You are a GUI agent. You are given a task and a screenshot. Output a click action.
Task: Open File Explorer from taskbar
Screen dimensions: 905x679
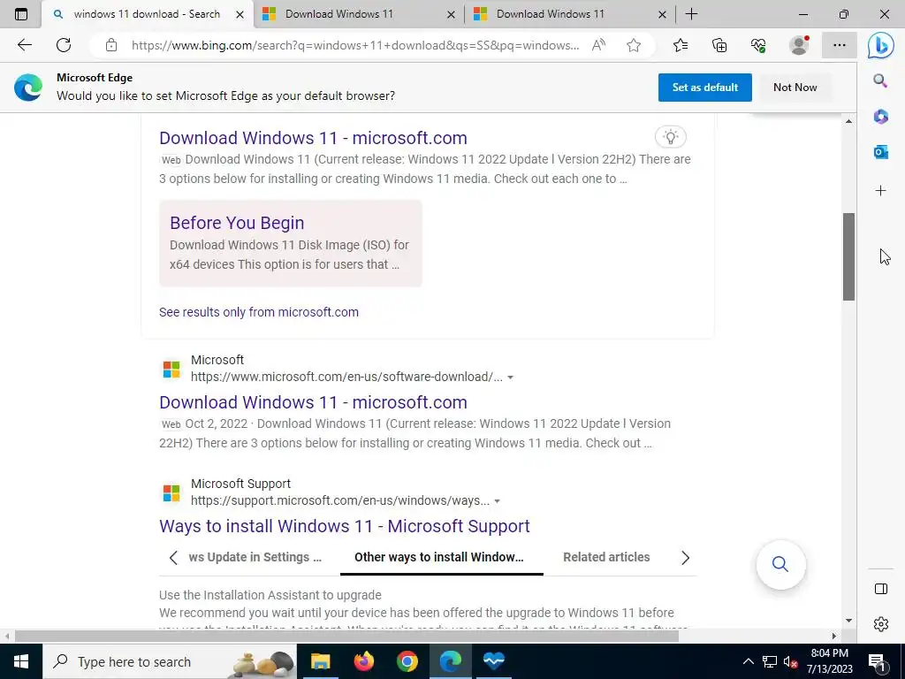[x=320, y=661]
